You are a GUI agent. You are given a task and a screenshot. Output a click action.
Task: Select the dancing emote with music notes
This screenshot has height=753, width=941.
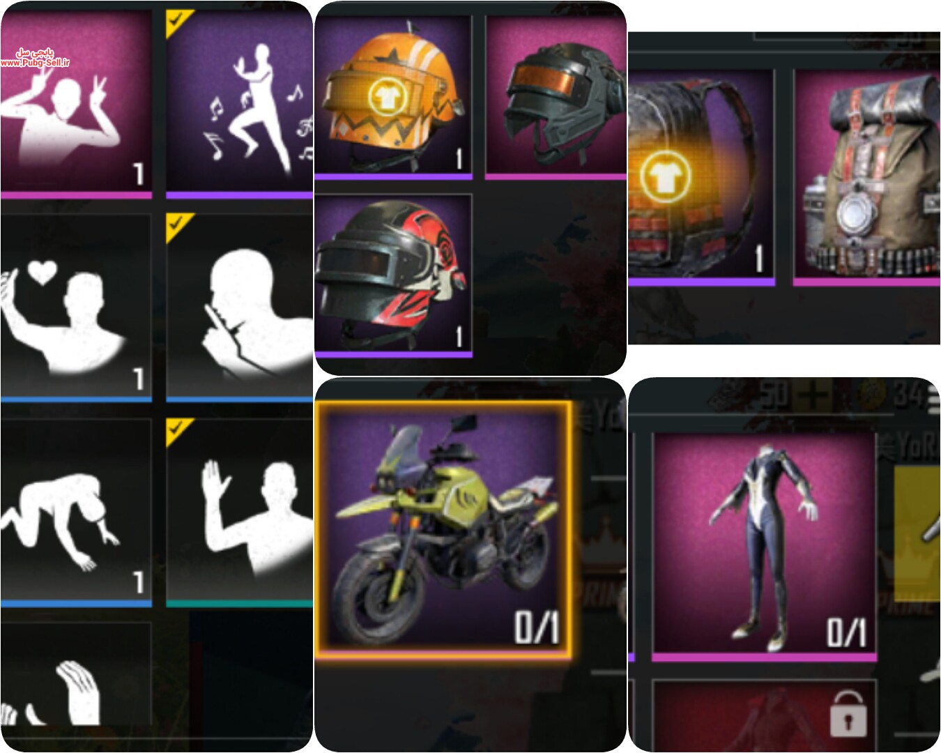[x=239, y=103]
